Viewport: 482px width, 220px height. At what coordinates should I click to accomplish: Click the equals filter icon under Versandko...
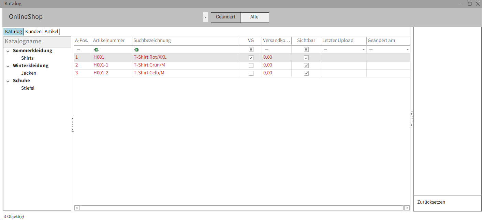coord(266,50)
